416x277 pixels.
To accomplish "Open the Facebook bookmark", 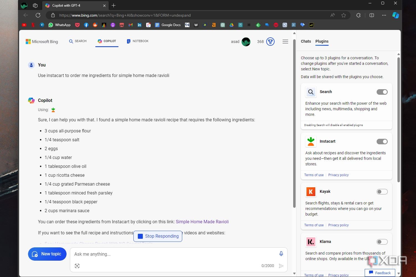I will coord(86,25).
